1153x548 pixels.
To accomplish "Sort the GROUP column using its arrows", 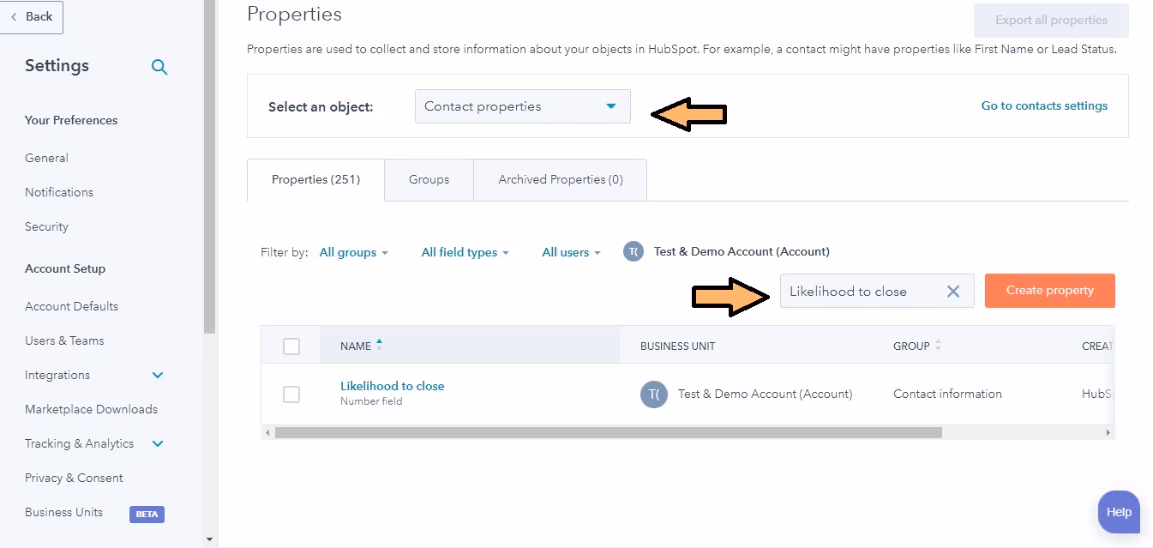I will click(x=937, y=346).
